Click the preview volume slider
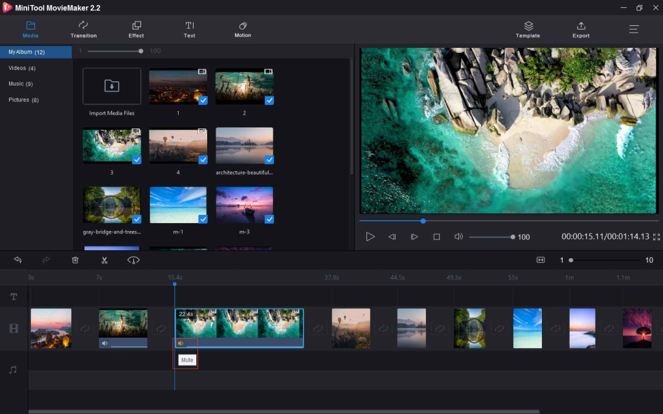 click(x=490, y=237)
